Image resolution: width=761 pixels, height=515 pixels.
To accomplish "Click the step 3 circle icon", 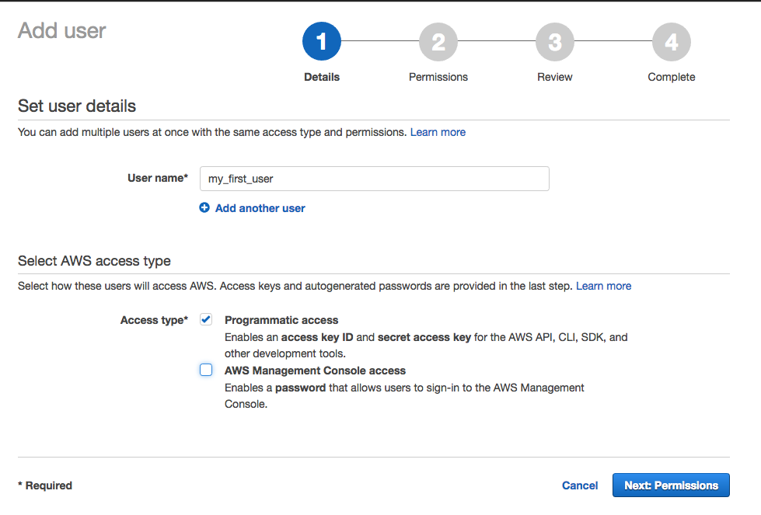I will (x=555, y=42).
